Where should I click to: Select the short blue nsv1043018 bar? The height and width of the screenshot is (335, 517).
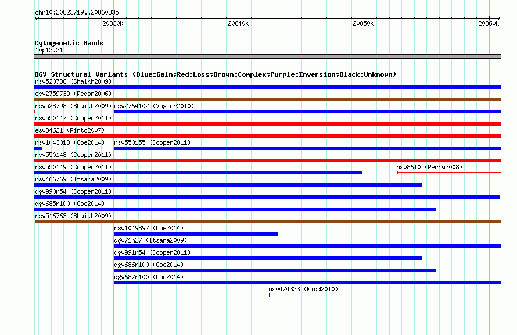coord(38,148)
